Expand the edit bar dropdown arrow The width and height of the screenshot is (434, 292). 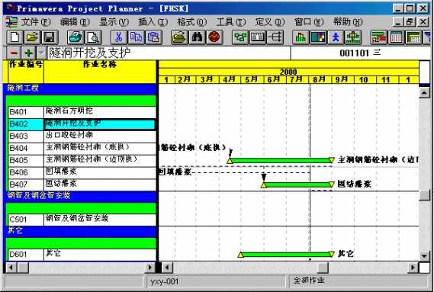[x=41, y=53]
